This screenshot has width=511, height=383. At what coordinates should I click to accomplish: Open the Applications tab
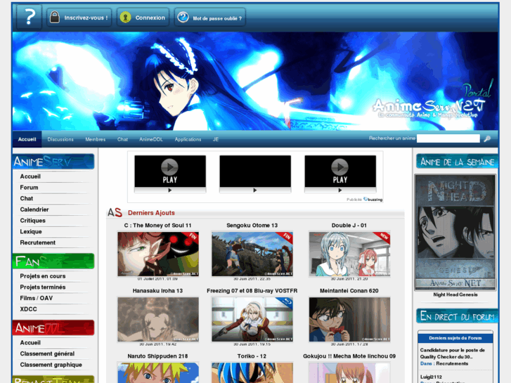[x=188, y=139]
